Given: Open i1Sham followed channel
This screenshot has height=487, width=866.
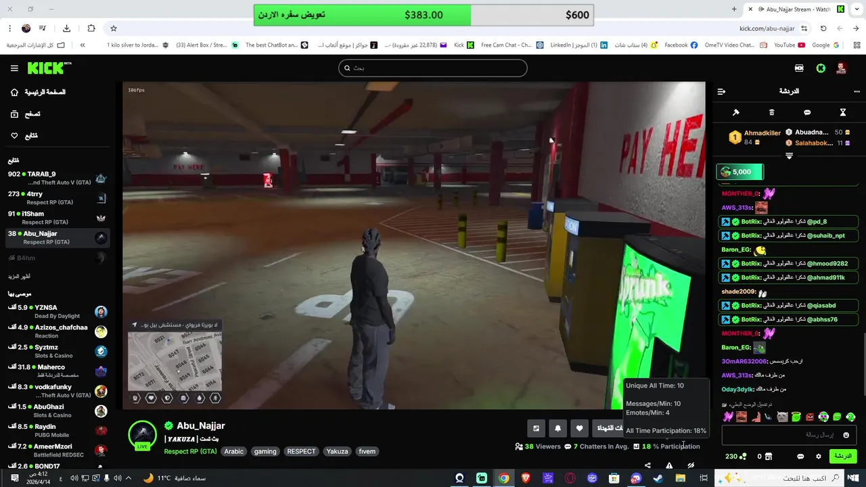Looking at the screenshot, I should click(x=57, y=218).
